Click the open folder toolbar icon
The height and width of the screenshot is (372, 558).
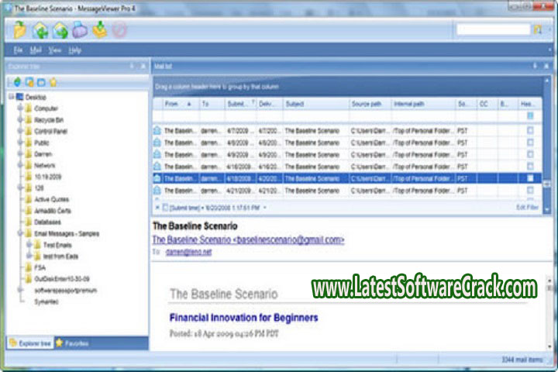coord(21,30)
